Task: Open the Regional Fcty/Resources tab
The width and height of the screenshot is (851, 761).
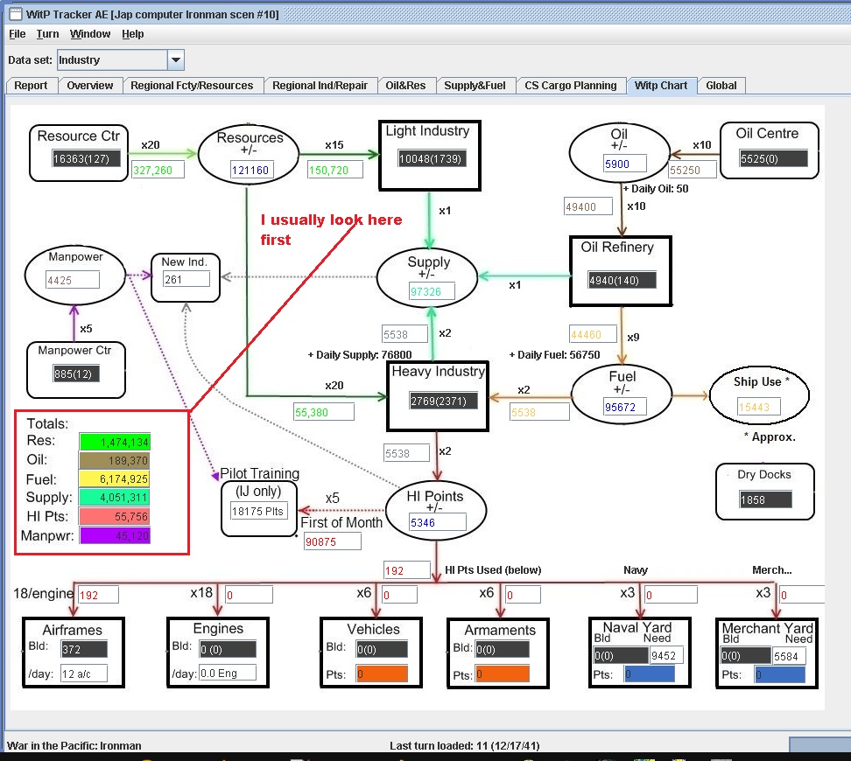Action: (x=192, y=86)
